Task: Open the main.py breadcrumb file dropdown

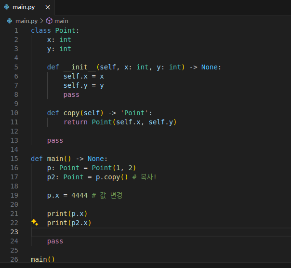Action: pyautogui.click(x=26, y=21)
